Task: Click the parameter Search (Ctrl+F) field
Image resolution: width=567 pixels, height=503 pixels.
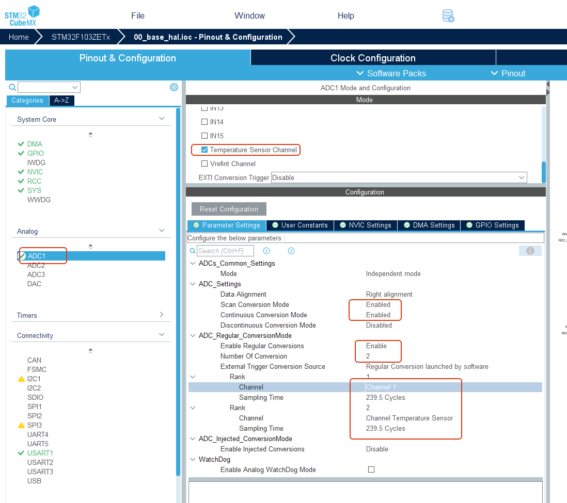Action: pos(225,251)
